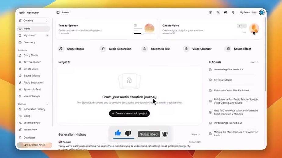Image resolution: width=282 pixels, height=158 pixels.
Task: Click the Subscribed button
Action: [x=149, y=134]
